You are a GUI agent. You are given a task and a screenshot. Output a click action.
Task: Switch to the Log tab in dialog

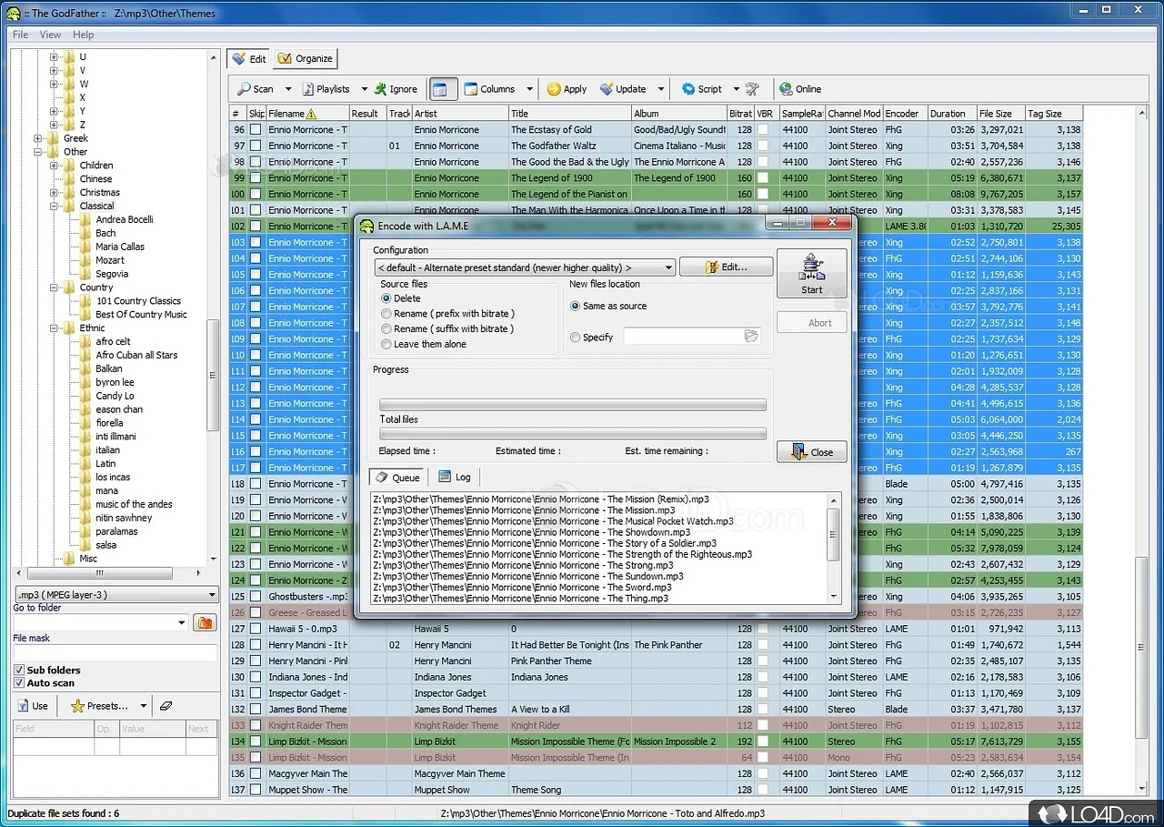pyautogui.click(x=455, y=477)
